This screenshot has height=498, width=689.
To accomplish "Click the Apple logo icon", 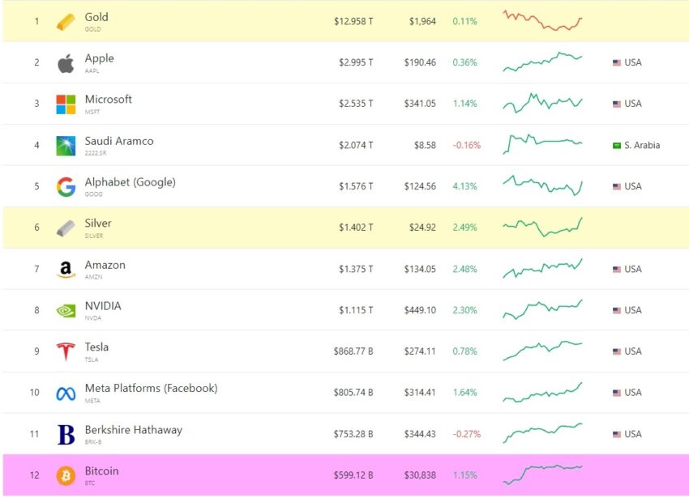I will [x=66, y=63].
